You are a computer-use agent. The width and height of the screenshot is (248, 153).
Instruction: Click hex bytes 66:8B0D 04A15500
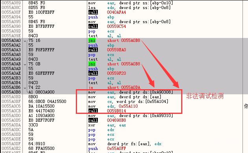(47, 101)
